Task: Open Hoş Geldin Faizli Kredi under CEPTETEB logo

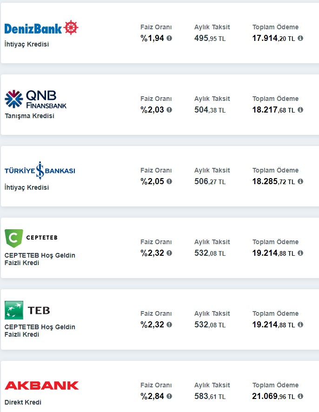Action: (40, 259)
